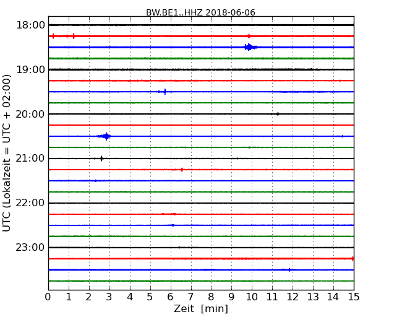Click the 20:00 time label

(30, 114)
